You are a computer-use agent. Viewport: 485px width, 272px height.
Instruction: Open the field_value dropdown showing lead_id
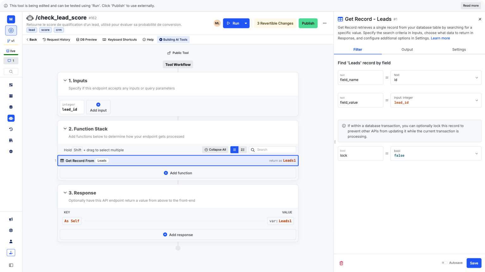(436, 100)
